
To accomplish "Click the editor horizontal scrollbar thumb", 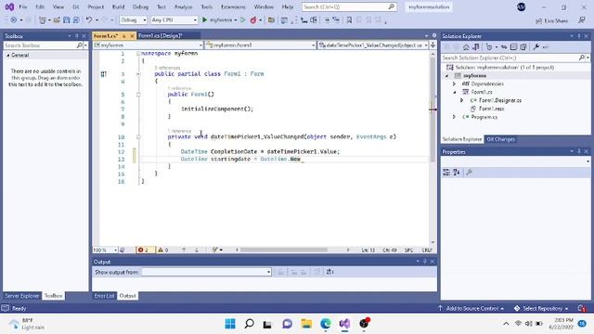I will [284, 250].
